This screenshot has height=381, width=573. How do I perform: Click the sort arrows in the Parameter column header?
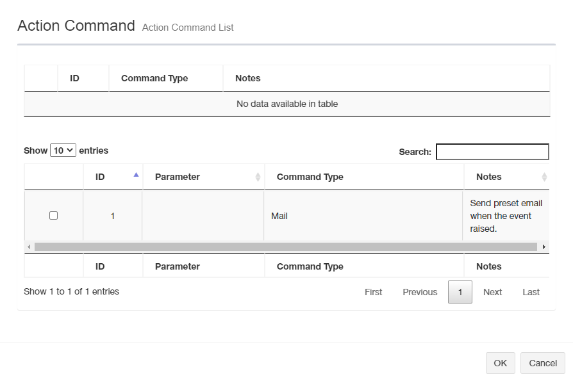pos(258,177)
